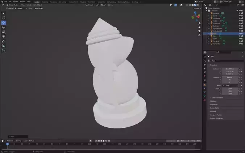Hide the Cube object in outliner
Image resolution: width=245 pixels, height=153 pixels.
[240, 21]
